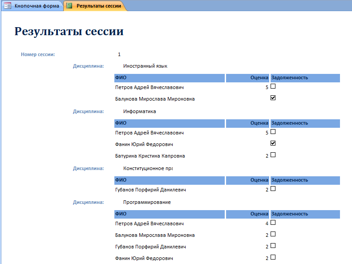Screen dimensions: 352x264
Task: Select Губанов Порфирий Данилевич in Программирование
Action: coord(150,247)
